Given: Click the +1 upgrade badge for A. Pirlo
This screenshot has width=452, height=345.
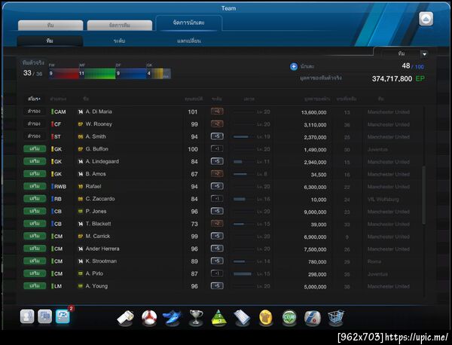Looking at the screenshot, I should click(217, 273).
